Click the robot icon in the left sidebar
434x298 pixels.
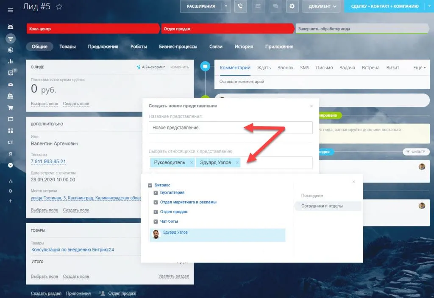[x=11, y=27]
